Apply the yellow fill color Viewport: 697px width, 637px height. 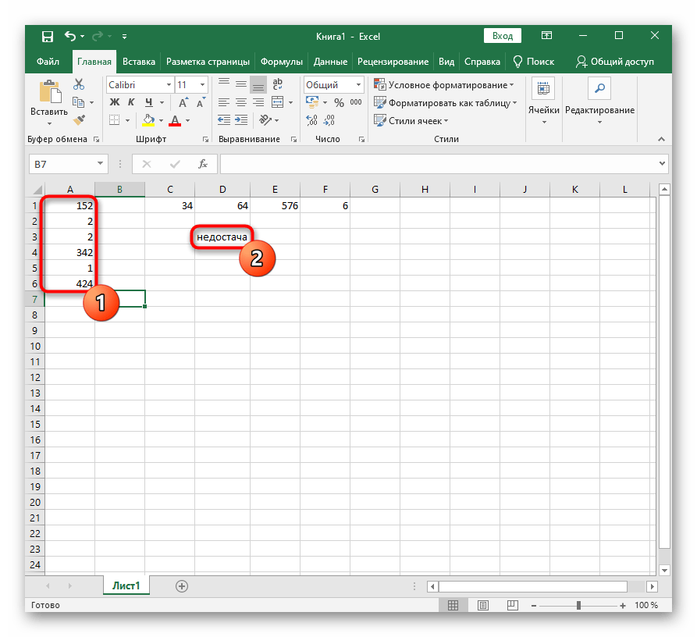click(148, 120)
